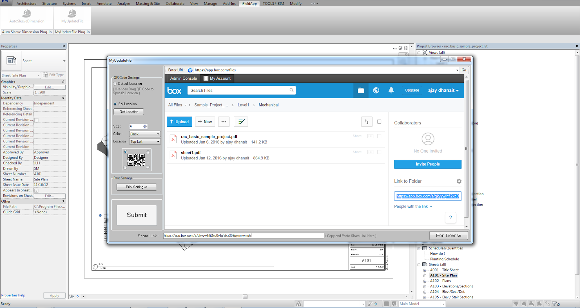
Task: Open the Box notes editor icon
Action: coord(241,122)
